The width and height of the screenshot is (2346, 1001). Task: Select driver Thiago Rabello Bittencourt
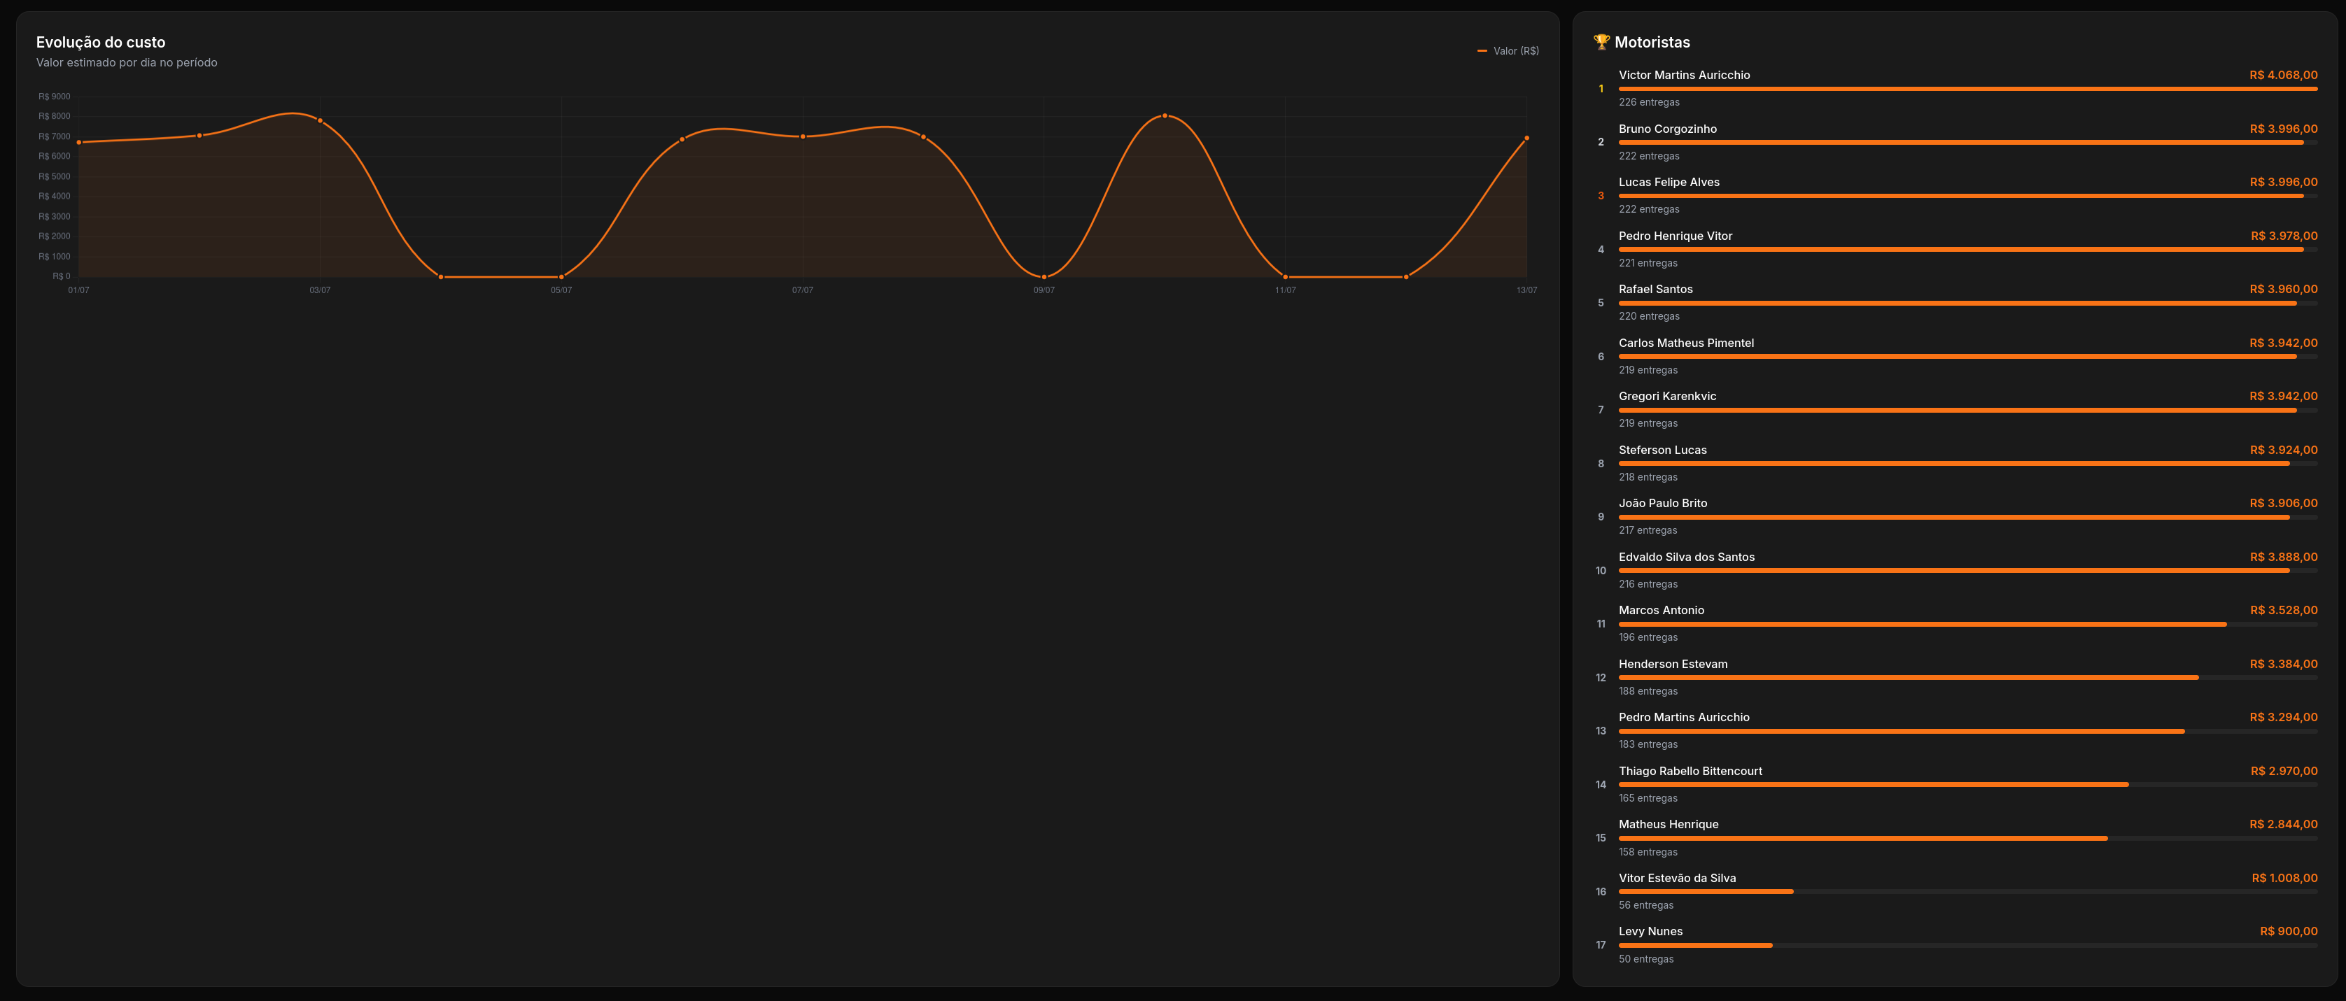click(x=1690, y=771)
